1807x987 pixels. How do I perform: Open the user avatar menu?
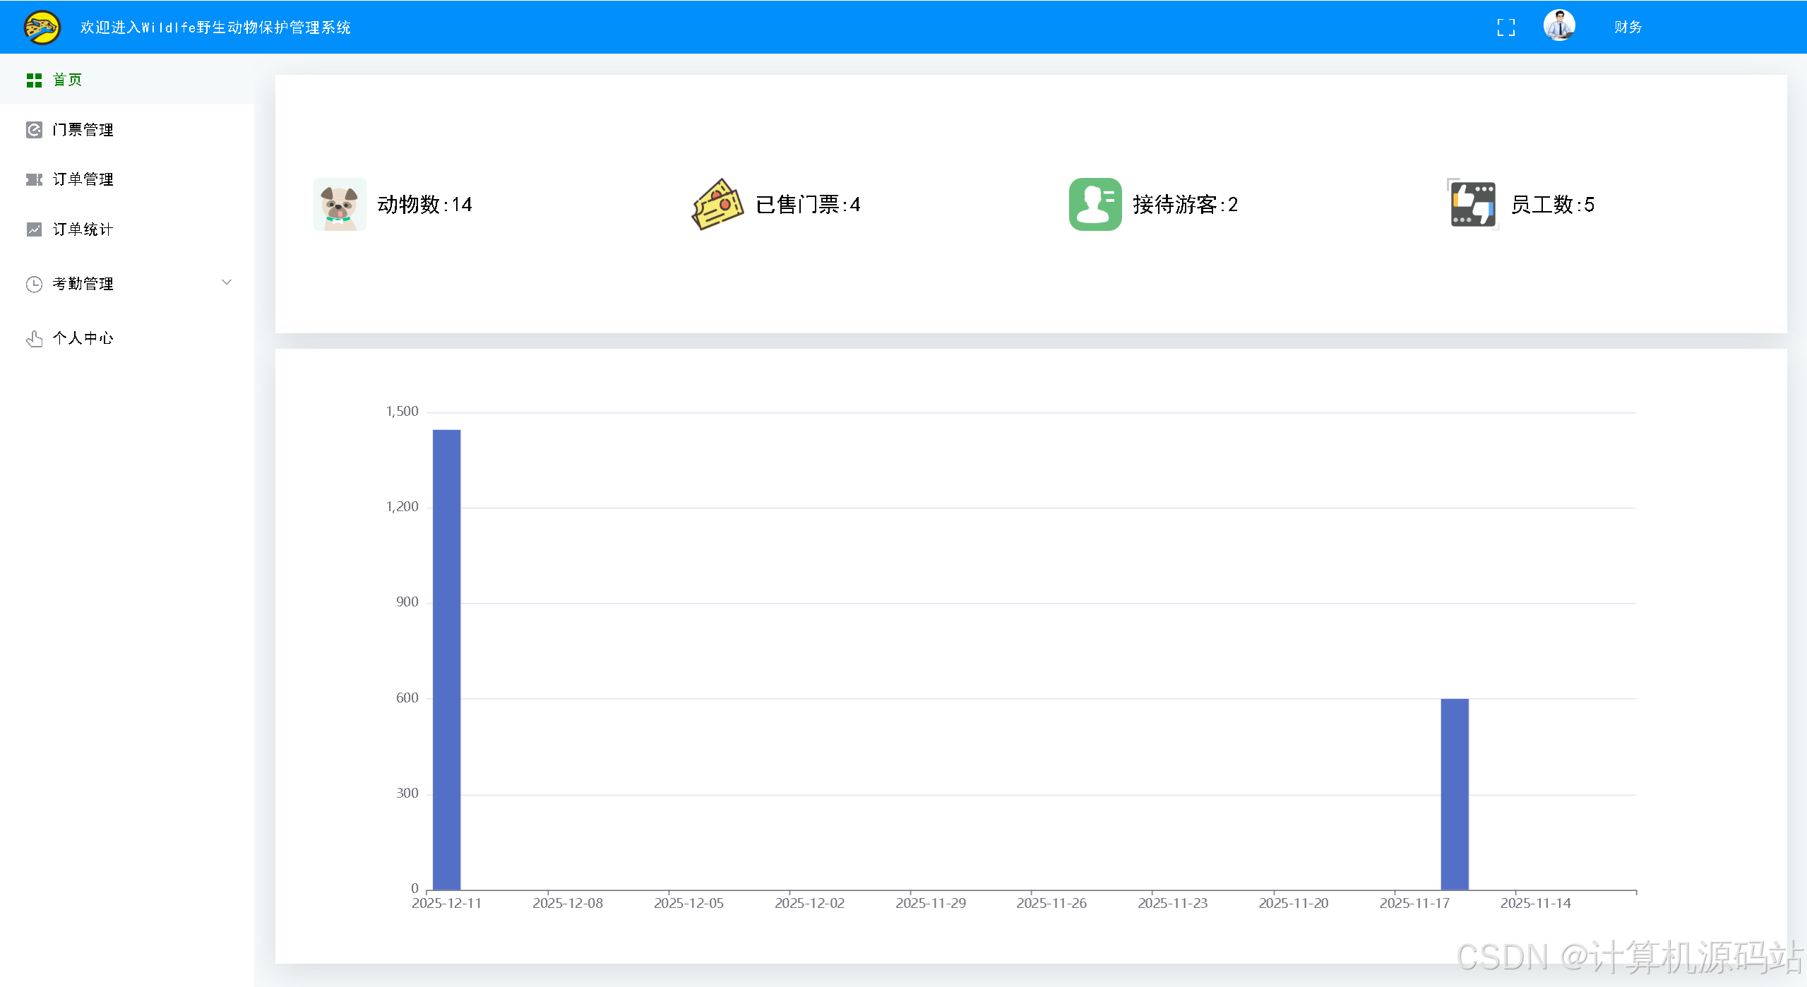tap(1559, 25)
